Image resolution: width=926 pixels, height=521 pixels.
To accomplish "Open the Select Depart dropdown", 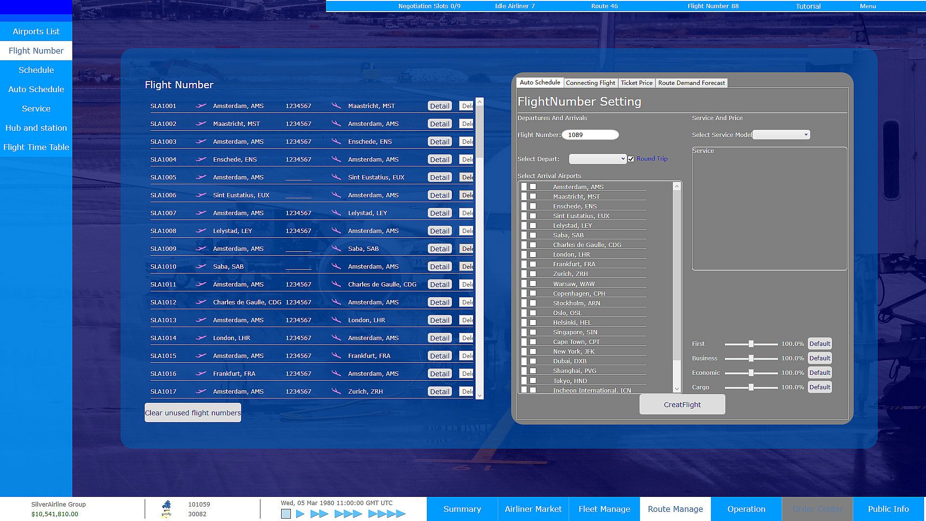I will 598,159.
